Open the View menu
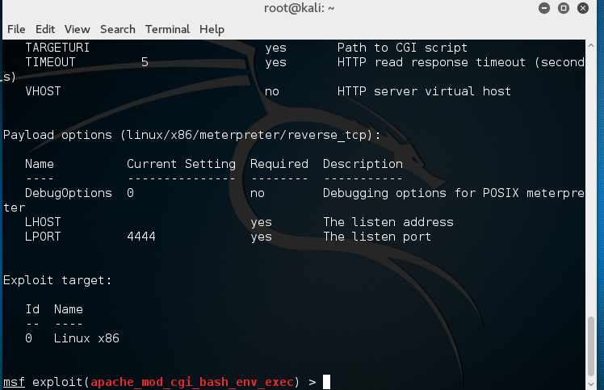This screenshot has height=390, width=604. (x=77, y=29)
